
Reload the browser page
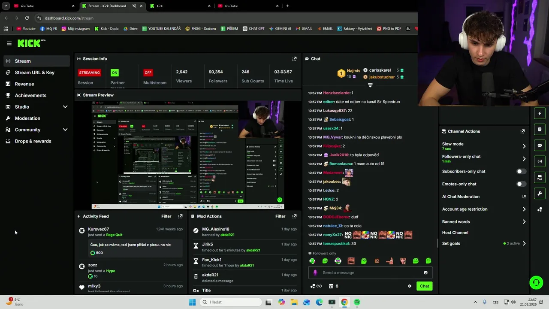coord(27,18)
